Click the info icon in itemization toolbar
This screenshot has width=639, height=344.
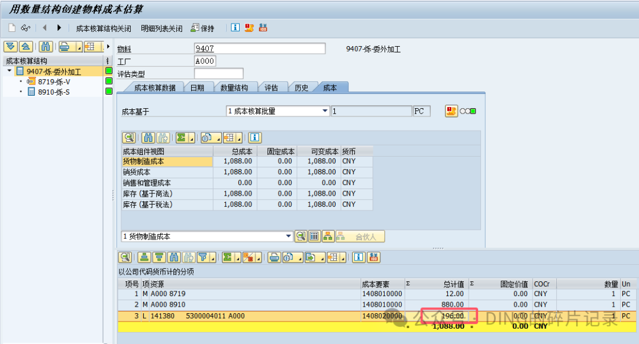coord(359,257)
